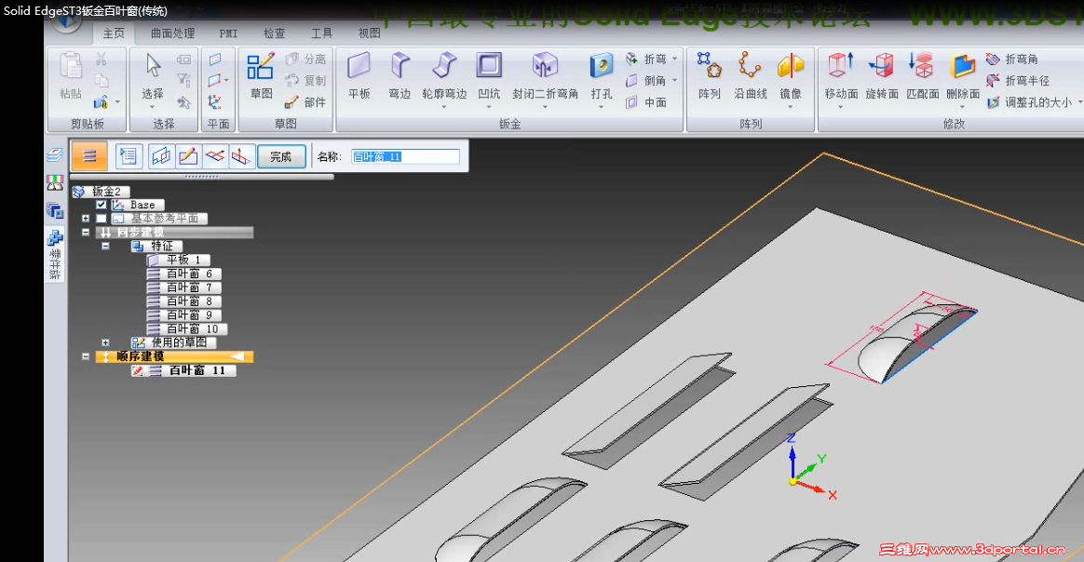Open the 曲面处理 ribbon tab
This screenshot has width=1084, height=562.
(x=173, y=33)
